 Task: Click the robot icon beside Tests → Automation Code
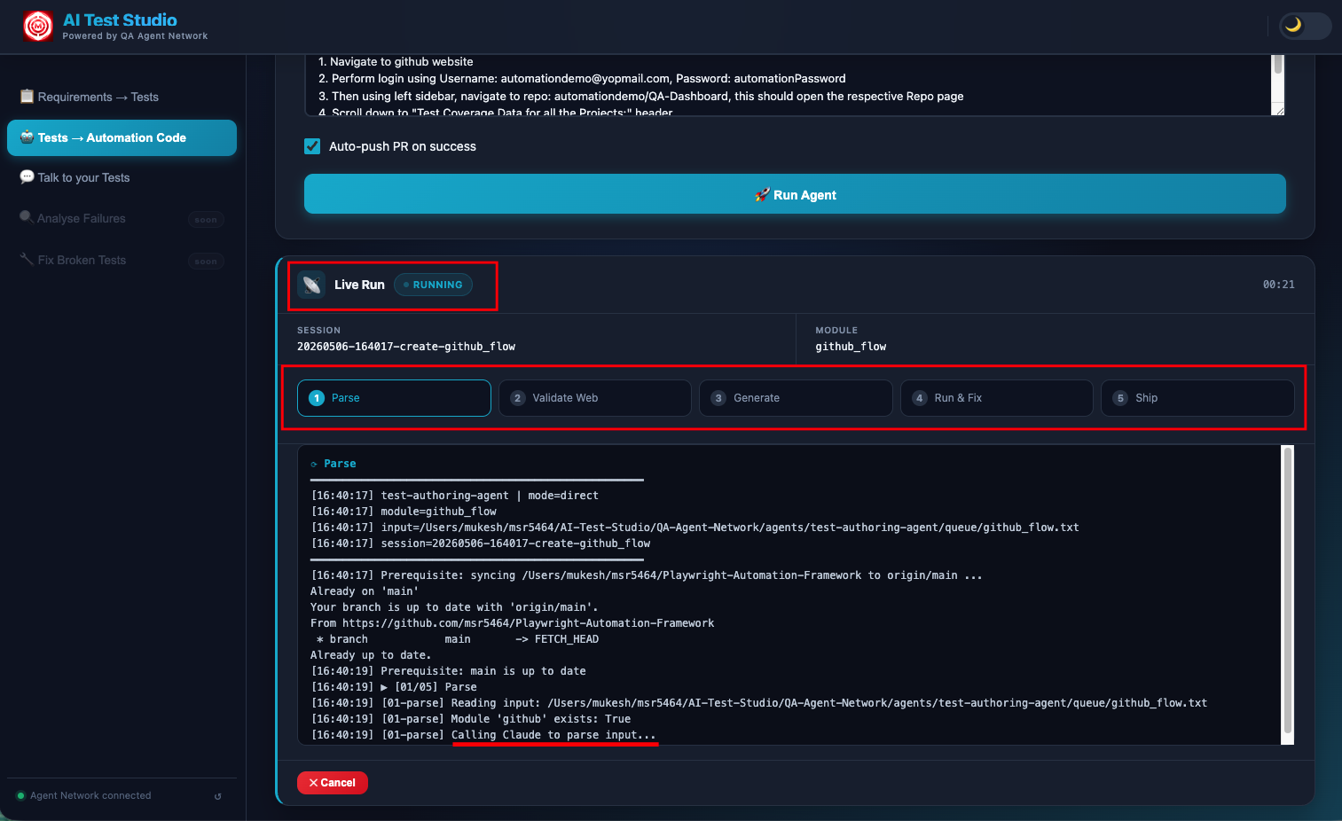click(x=27, y=137)
